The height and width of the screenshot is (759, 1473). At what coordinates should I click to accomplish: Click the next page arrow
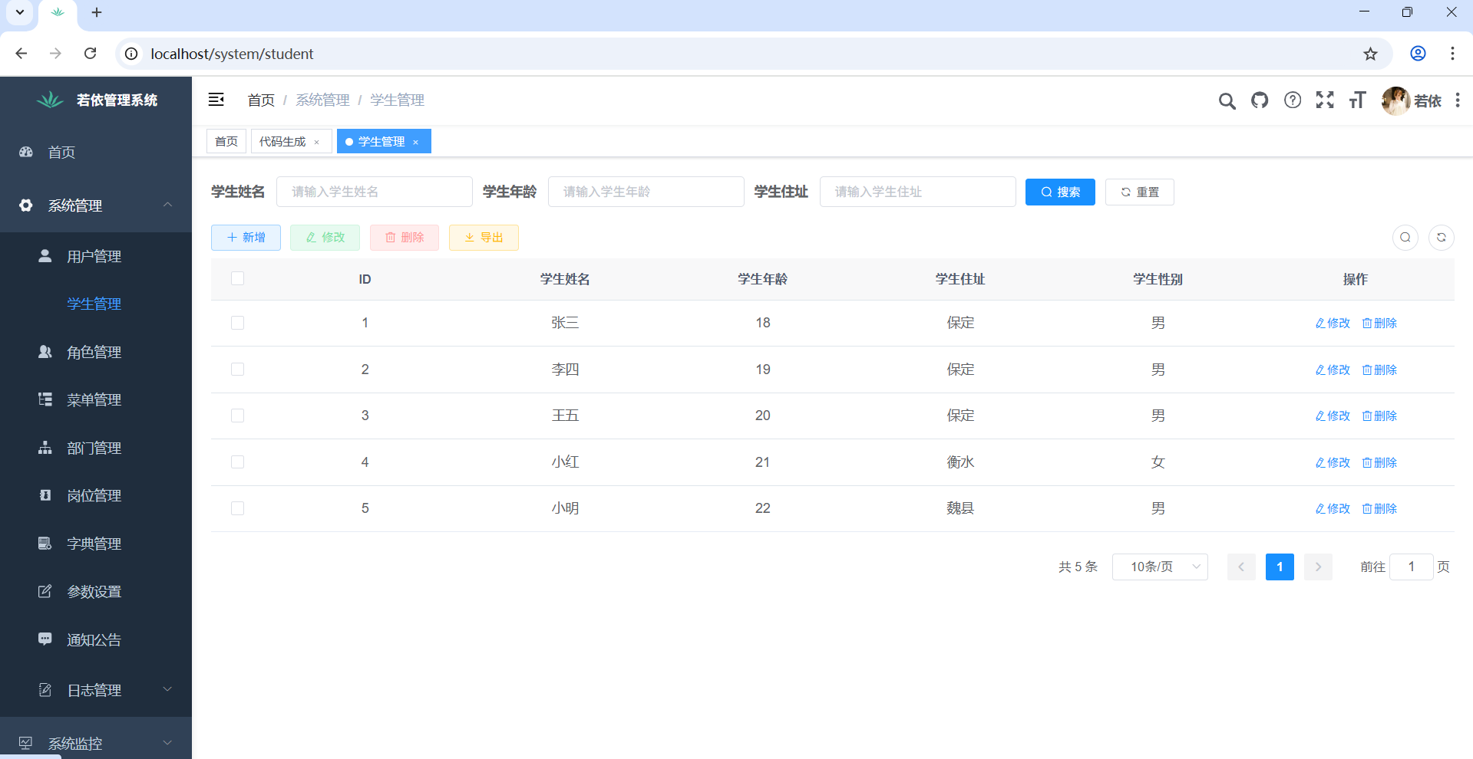[x=1318, y=567]
